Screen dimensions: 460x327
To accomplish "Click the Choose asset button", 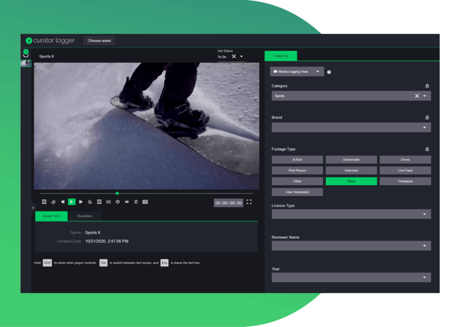I will point(99,40).
